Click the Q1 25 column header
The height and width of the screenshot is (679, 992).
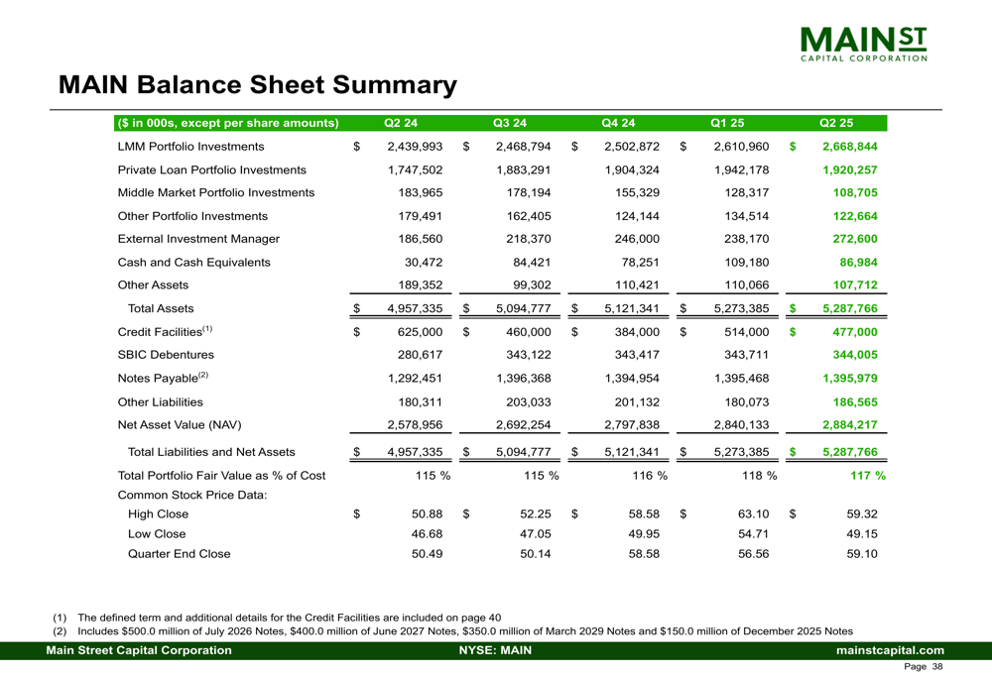click(x=727, y=123)
